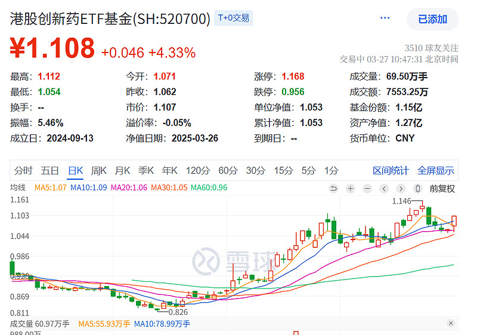Click the MA20:1.06 indicator label

(129, 188)
